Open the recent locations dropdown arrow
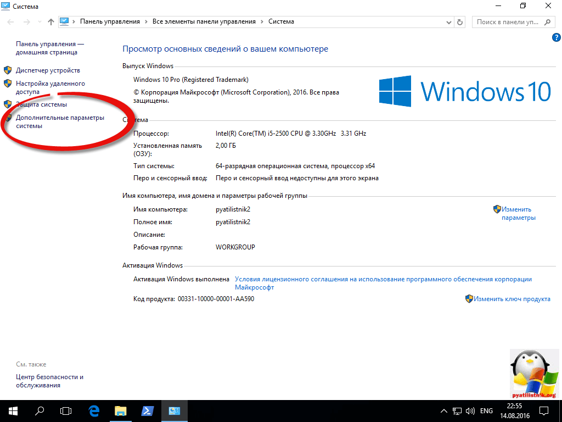Viewport: 562px width, 422px height. pos(38,22)
